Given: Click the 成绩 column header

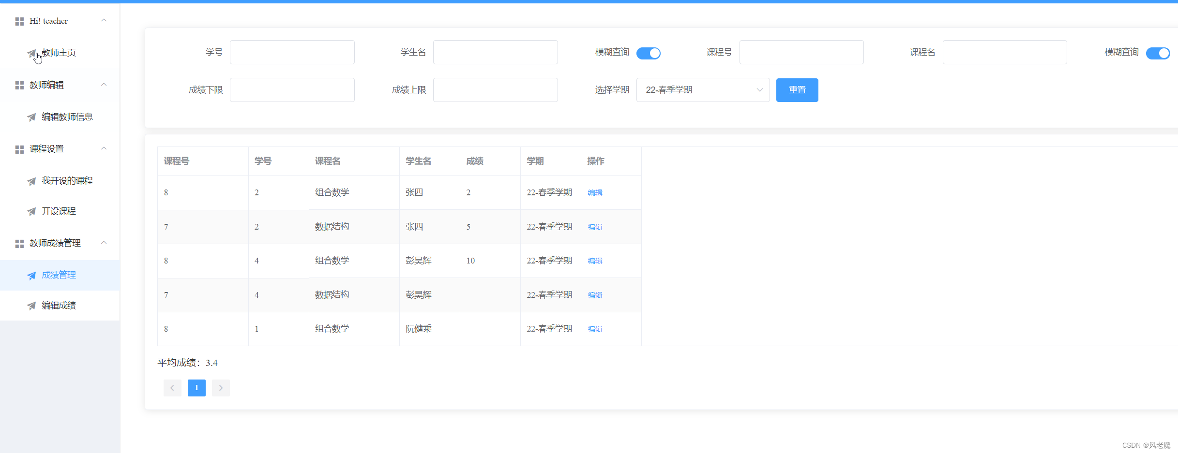Looking at the screenshot, I should (490, 161).
